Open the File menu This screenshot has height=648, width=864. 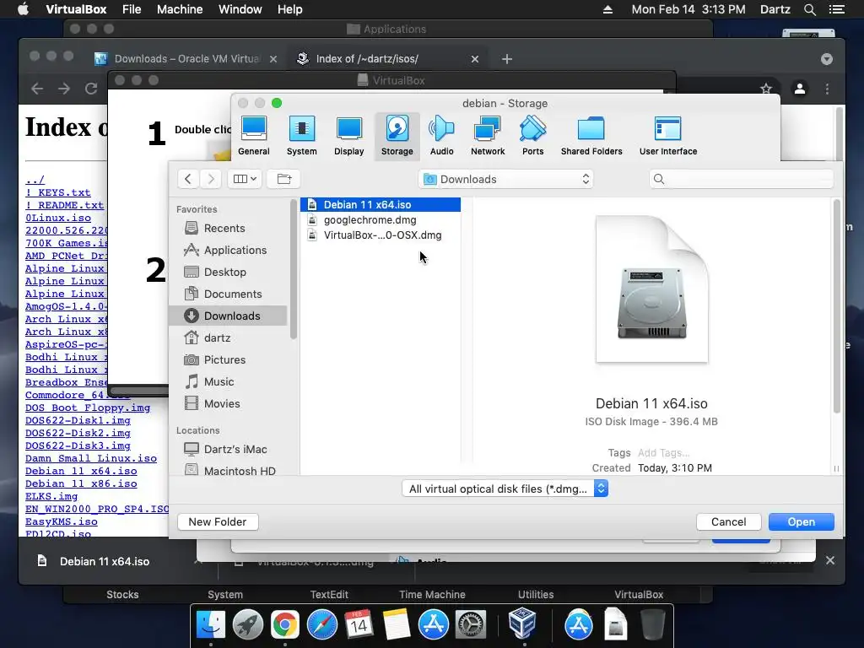coord(132,9)
